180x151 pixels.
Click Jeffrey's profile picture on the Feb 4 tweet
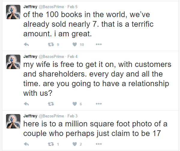tap(13, 62)
